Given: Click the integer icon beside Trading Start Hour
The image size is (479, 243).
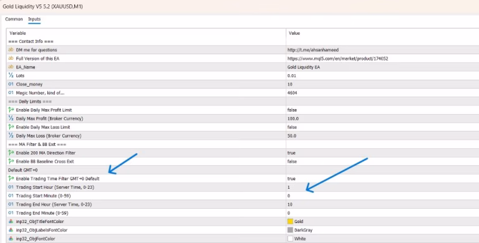Looking at the screenshot, I should [11, 187].
